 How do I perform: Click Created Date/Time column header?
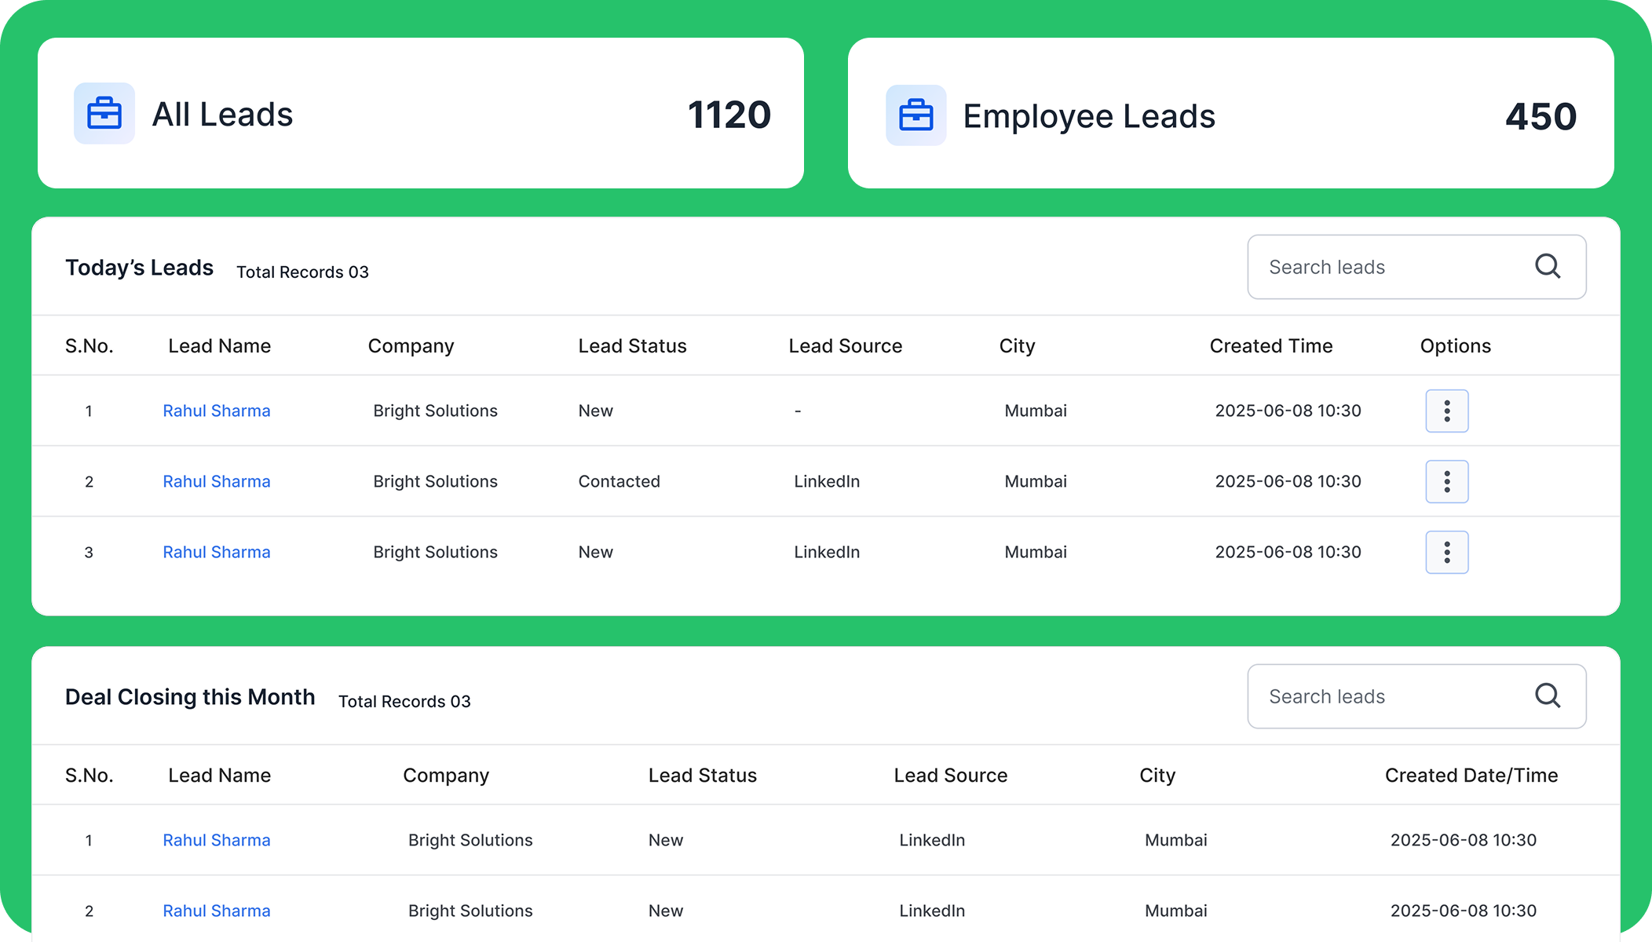pos(1471,776)
